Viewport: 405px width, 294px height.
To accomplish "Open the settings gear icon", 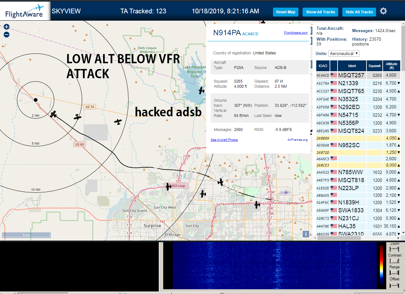I will (383, 11).
